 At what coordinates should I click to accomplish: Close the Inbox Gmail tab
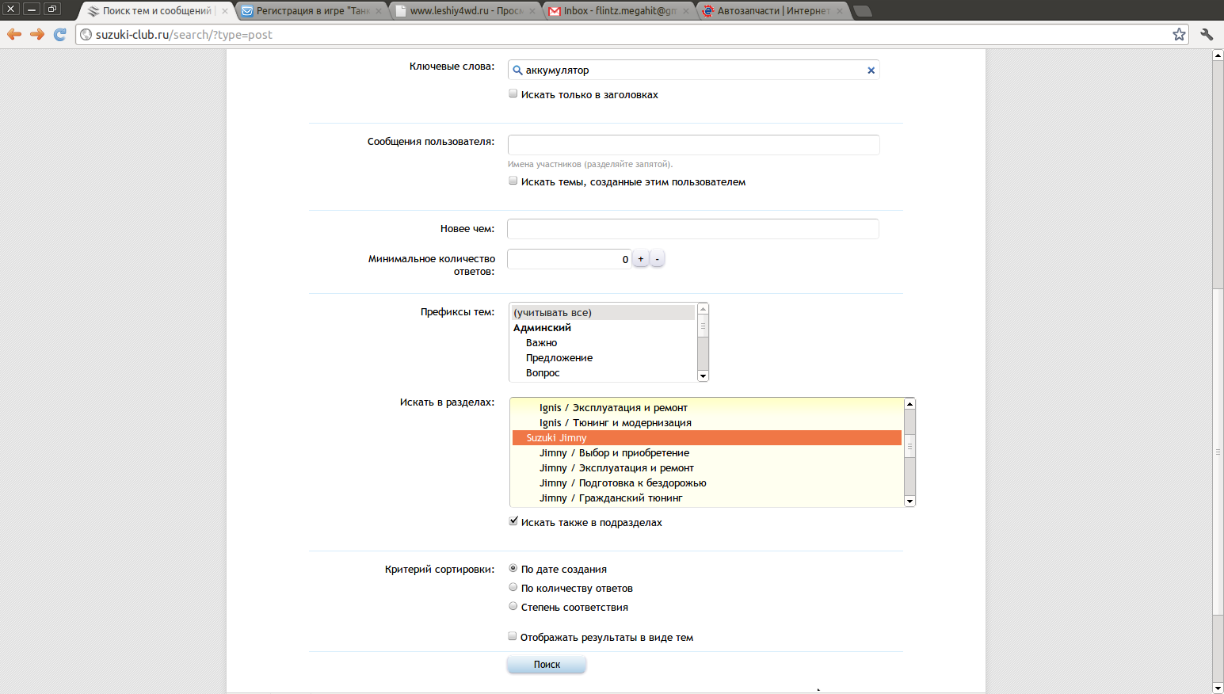coord(687,11)
